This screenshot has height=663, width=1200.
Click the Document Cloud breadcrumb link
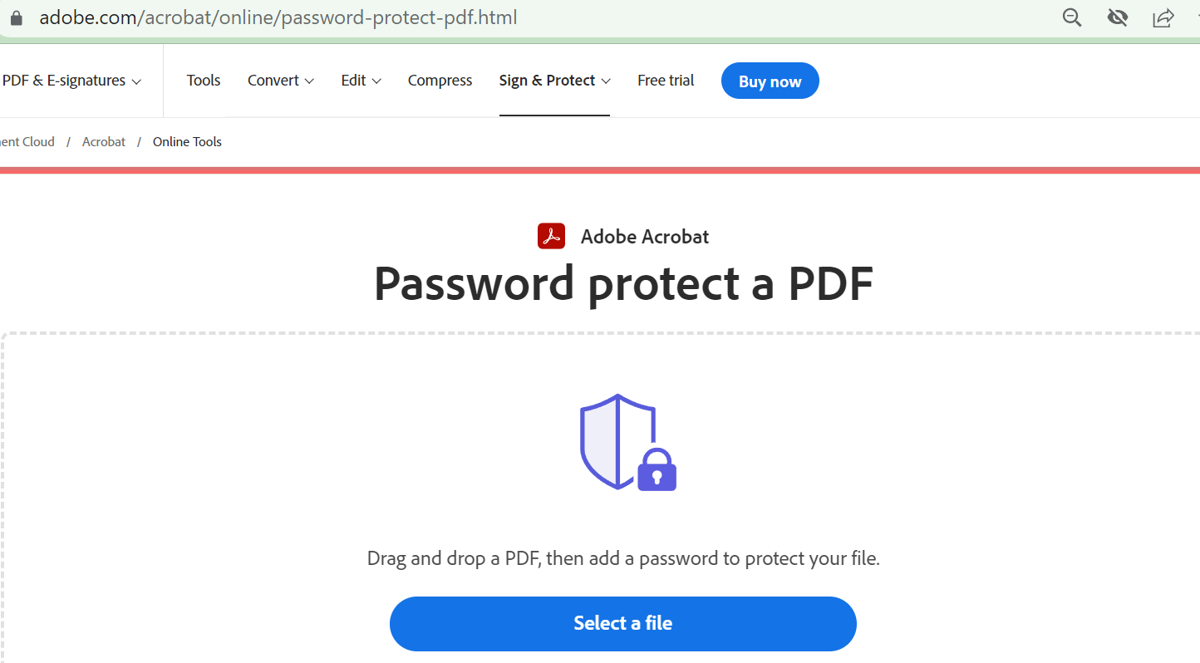tap(27, 142)
